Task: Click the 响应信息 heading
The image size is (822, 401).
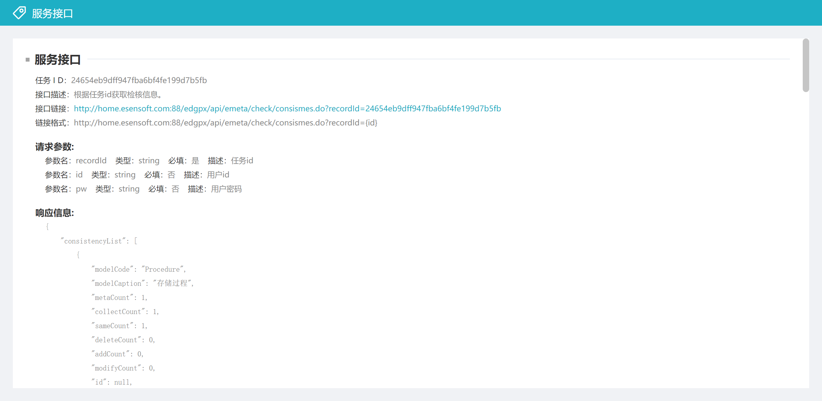Action: coord(55,213)
